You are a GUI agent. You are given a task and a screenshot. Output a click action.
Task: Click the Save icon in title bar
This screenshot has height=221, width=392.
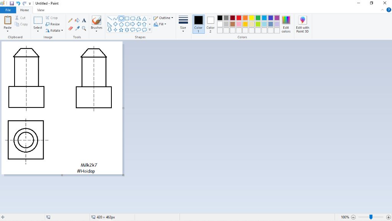12,3
